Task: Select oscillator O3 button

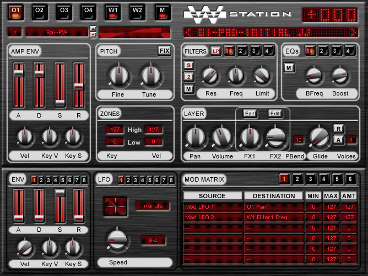Action: (64, 13)
